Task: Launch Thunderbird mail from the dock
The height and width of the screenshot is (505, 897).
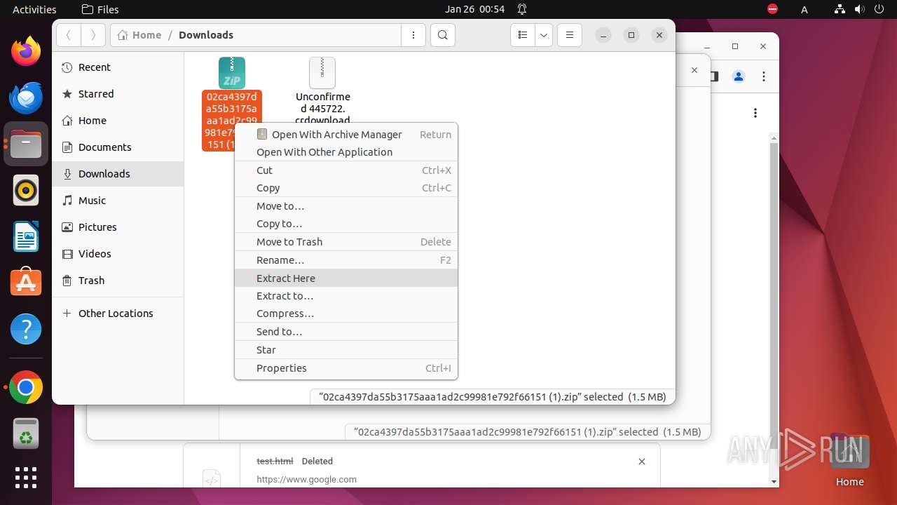Action: pos(26,97)
